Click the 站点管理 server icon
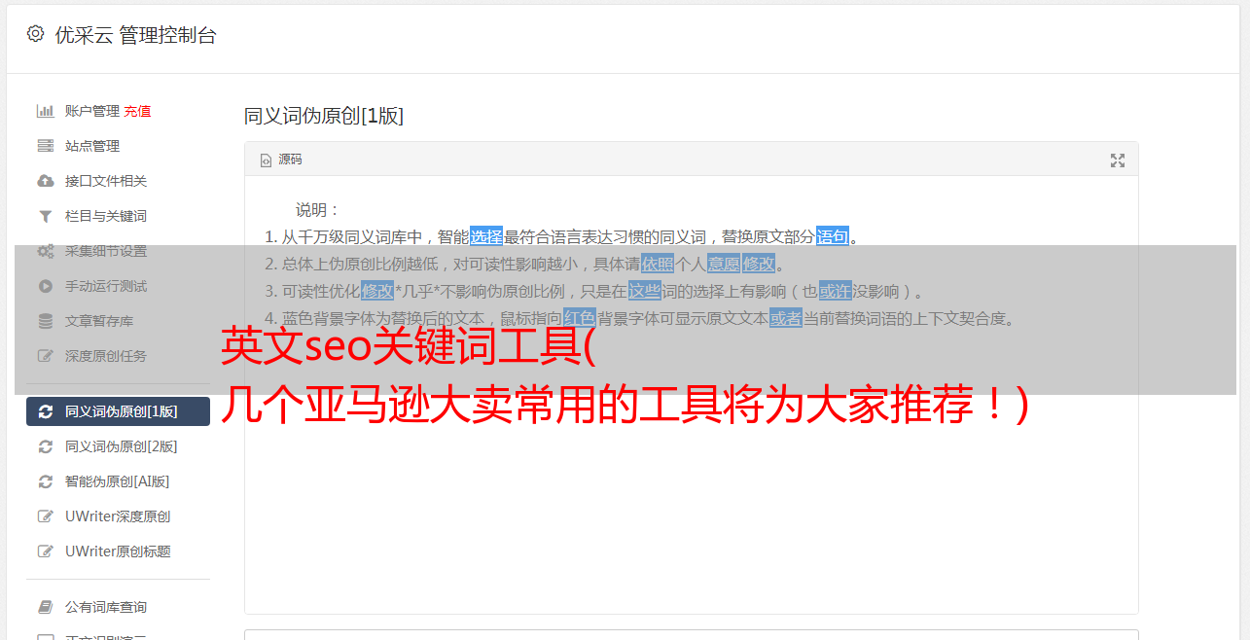The image size is (1250, 640). coord(45,146)
